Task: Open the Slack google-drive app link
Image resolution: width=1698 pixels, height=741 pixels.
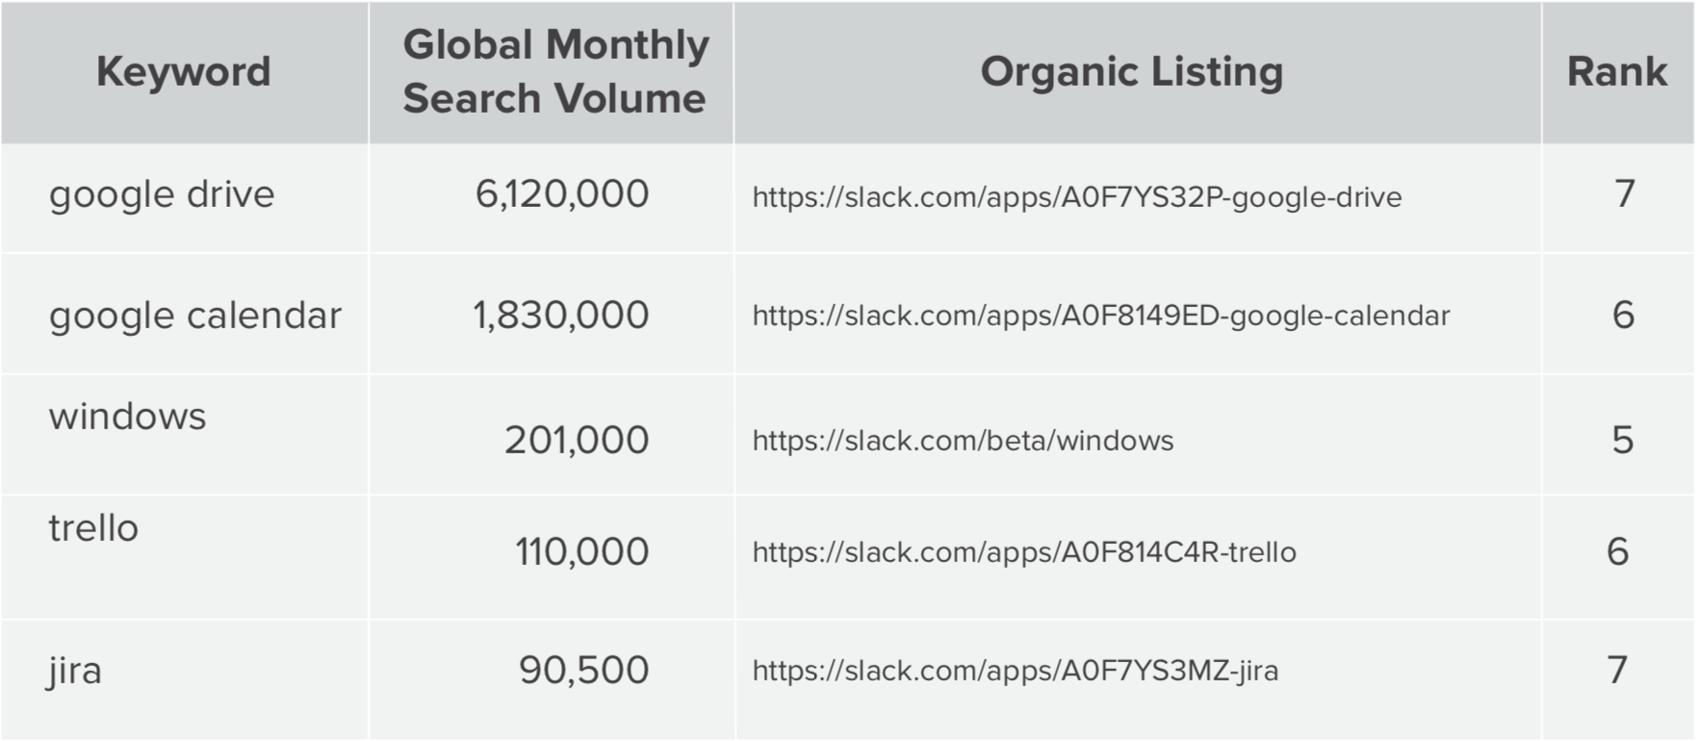Action: (1077, 197)
